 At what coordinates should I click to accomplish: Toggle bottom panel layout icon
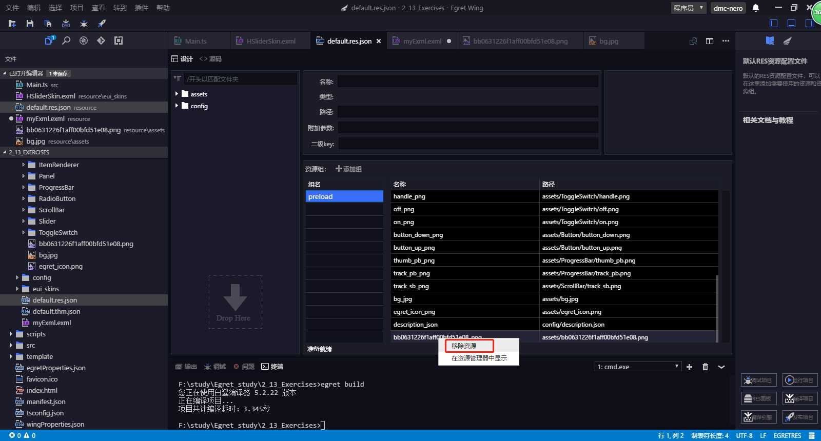click(x=791, y=24)
